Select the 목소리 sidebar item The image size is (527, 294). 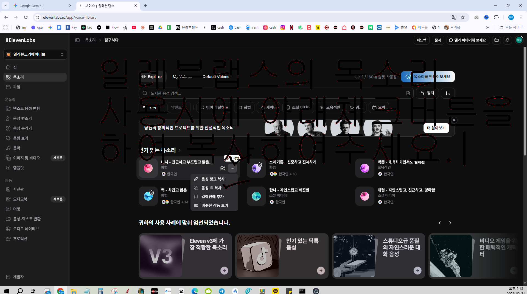pyautogui.click(x=35, y=77)
